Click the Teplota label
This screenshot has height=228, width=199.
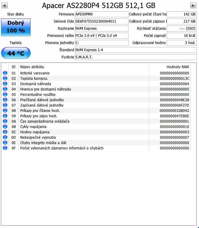click(16, 43)
